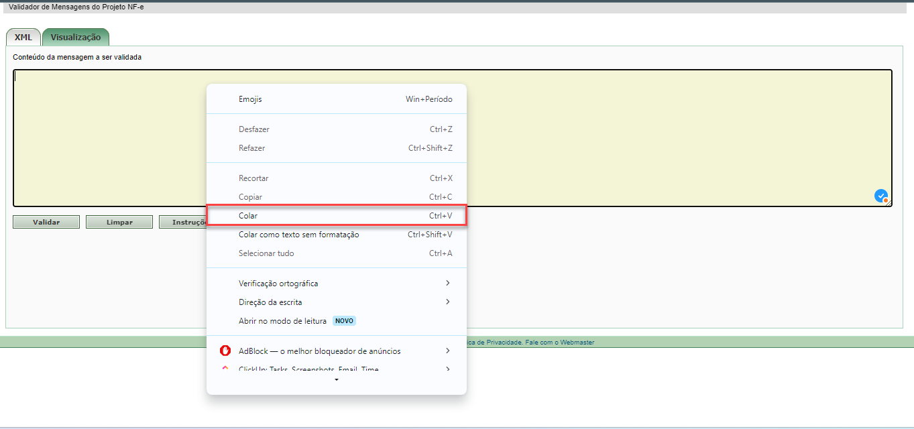The height and width of the screenshot is (429, 914).
Task: Click the NOVO badge beside reading mode
Action: [x=344, y=321]
